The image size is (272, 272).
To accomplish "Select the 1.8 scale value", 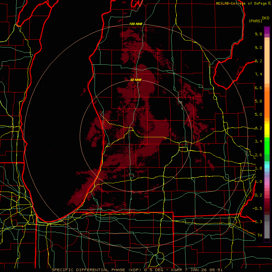I will [x=258, y=168].
